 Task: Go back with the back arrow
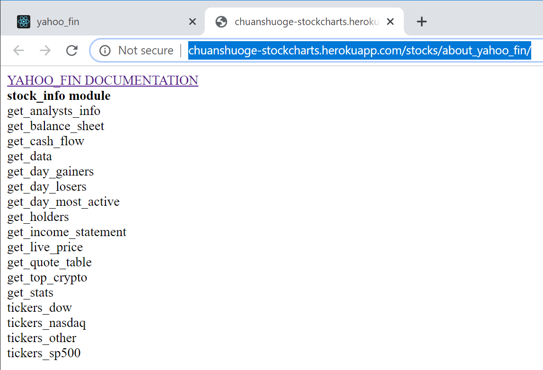pyautogui.click(x=19, y=51)
